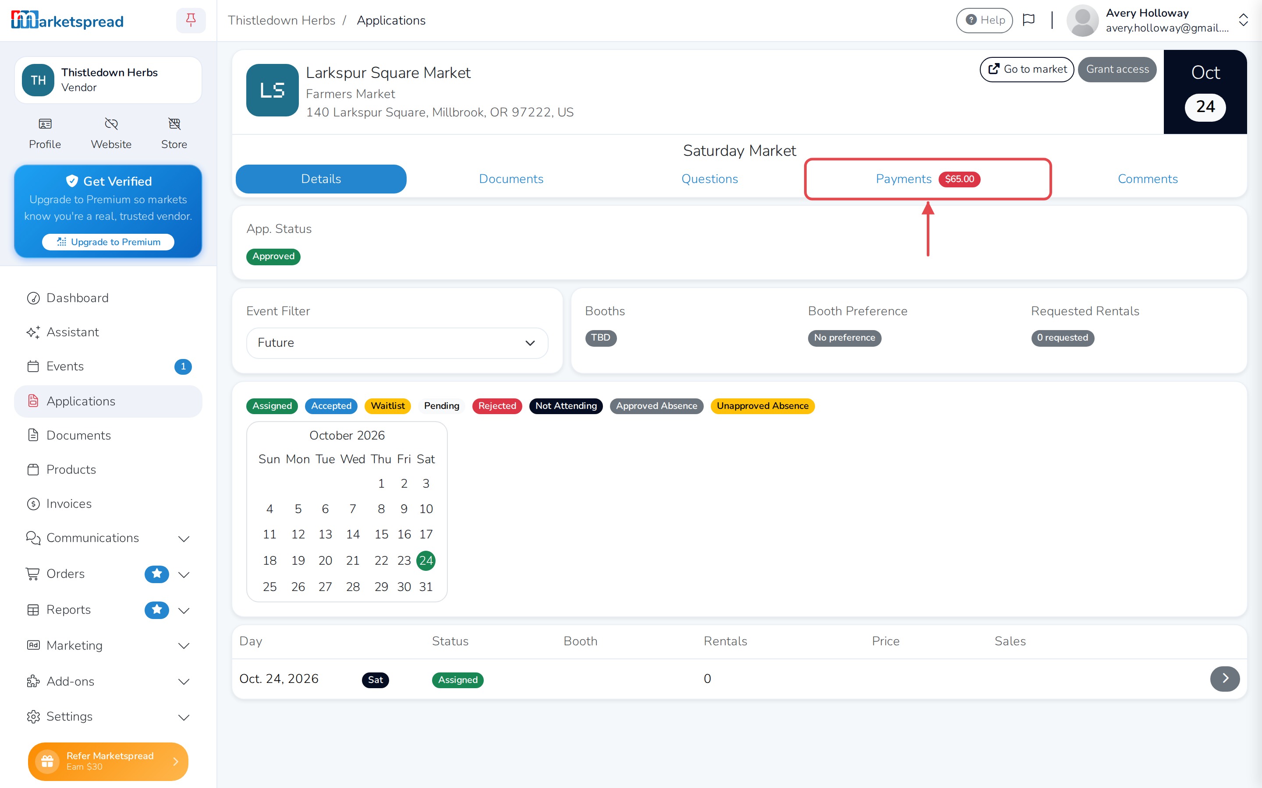Screen dimensions: 1262x788
Task: Select October 24 on the calendar
Action: 426,561
